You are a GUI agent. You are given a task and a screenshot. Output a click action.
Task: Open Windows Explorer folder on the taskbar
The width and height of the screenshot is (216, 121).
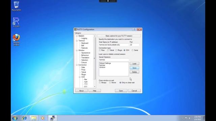(x=34, y=118)
